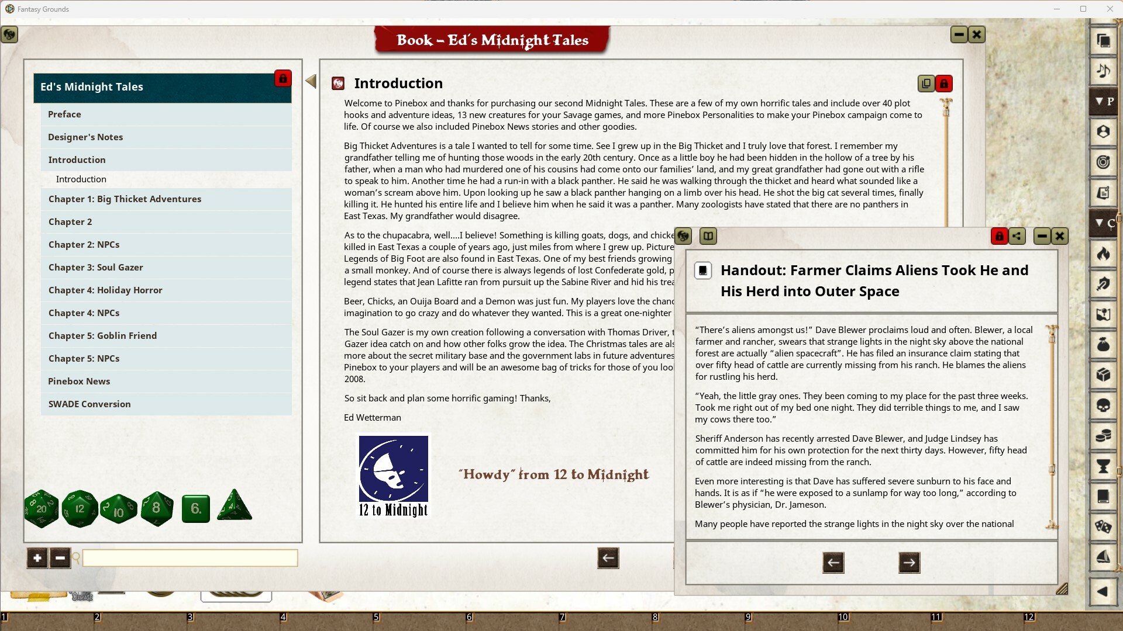Click the share icon on the handout window
The image size is (1123, 631).
click(1018, 236)
